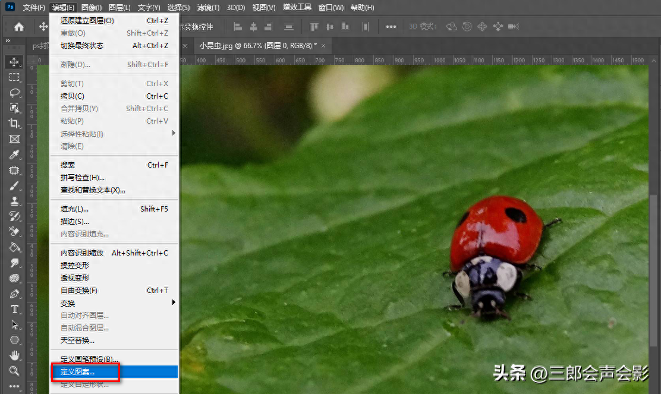Choose 天空替换... menu entry

point(114,340)
